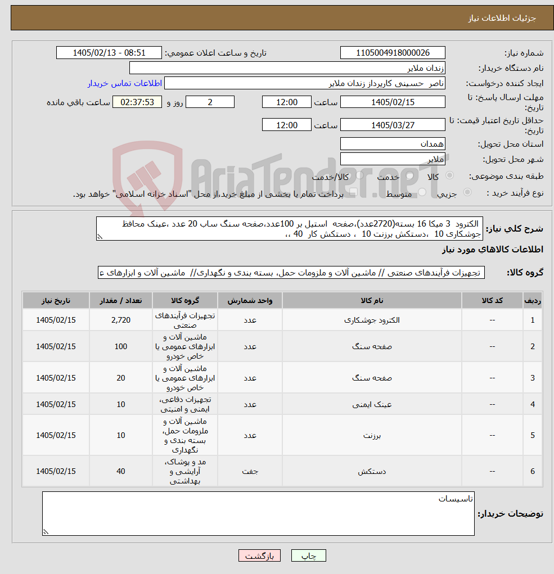Open the اطلاعات تماس خریدار link

[125, 83]
